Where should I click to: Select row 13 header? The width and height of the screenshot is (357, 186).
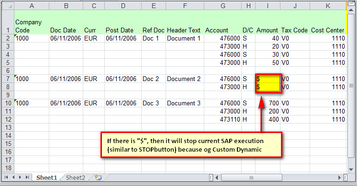[x=8, y=127]
